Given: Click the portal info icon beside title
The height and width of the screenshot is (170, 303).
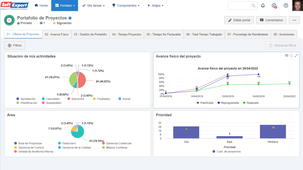Looking at the screenshot, I should click(70, 18).
